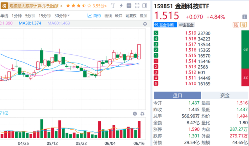Enter fullscreen chart view

(x=137, y=6)
